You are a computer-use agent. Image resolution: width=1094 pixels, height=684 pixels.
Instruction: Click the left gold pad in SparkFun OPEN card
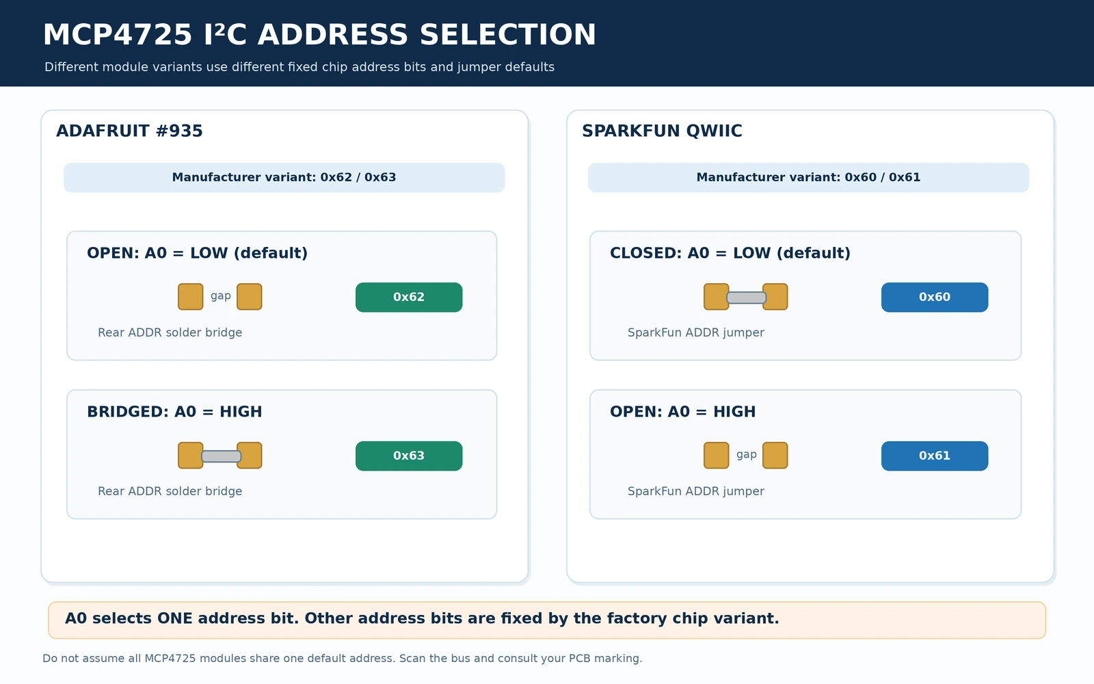tap(717, 456)
